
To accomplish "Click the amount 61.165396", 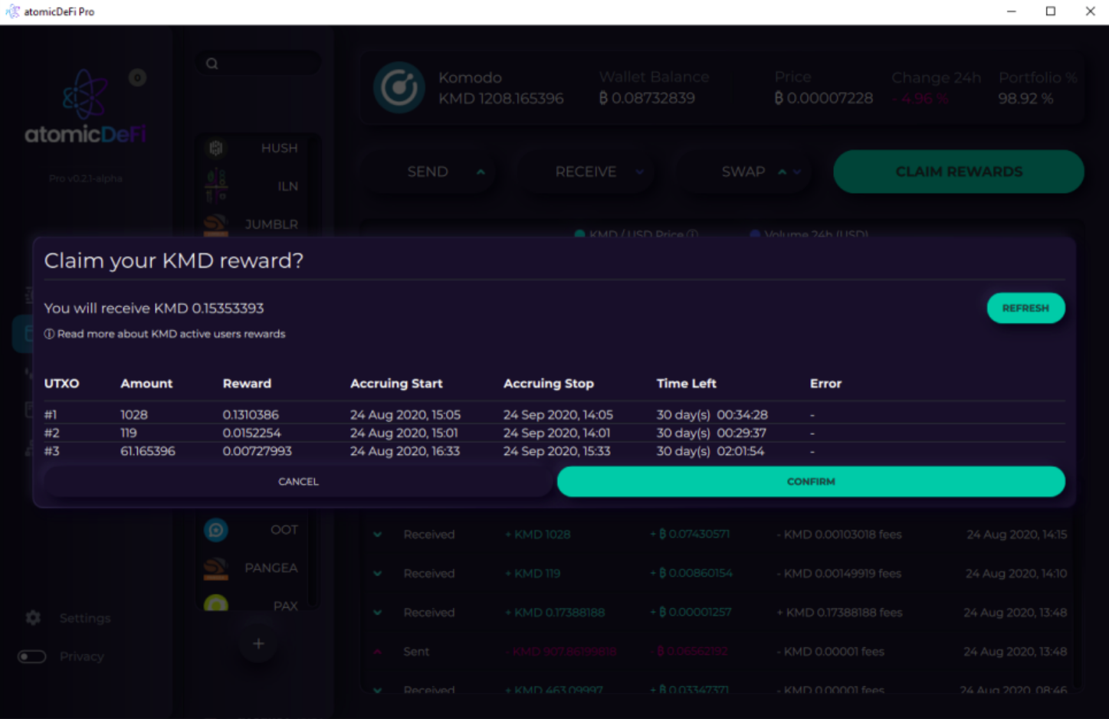I will (148, 451).
